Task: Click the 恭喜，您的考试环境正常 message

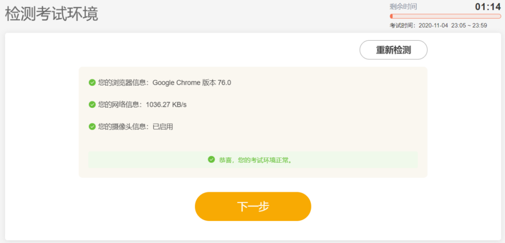Action: (x=256, y=160)
